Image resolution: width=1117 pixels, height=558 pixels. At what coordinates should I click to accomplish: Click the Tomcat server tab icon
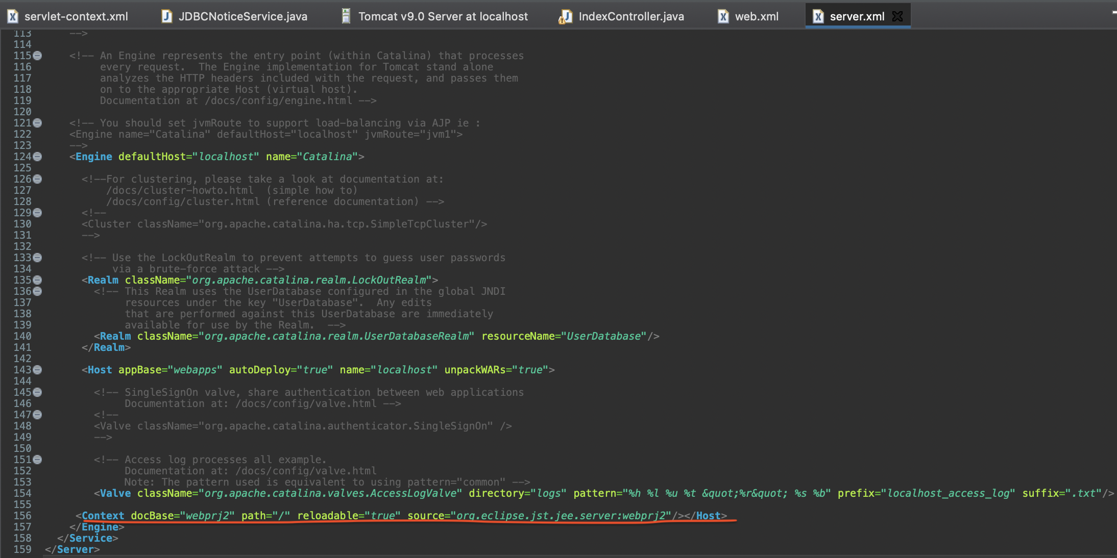click(346, 16)
